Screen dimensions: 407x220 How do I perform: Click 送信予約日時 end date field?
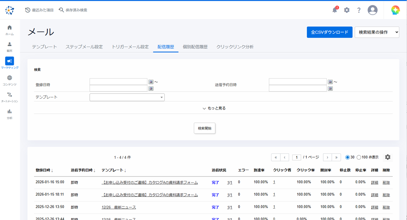298,88
